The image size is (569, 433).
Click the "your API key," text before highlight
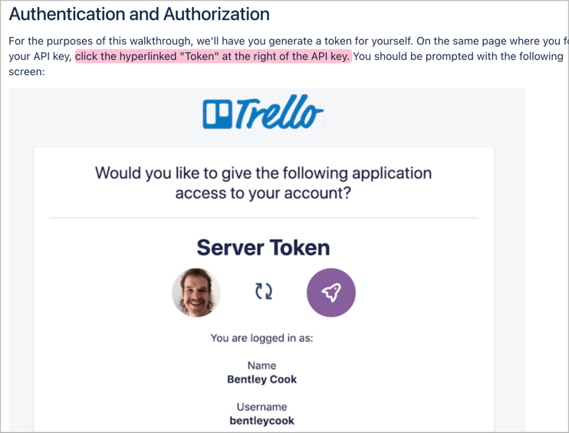[x=41, y=57]
